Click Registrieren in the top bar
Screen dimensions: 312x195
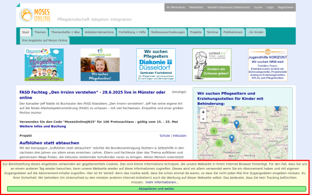(x=285, y=7)
